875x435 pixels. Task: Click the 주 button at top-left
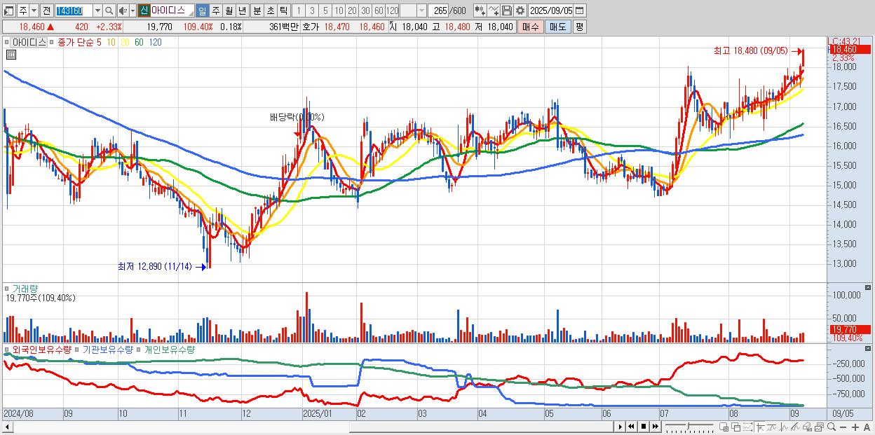click(23, 11)
